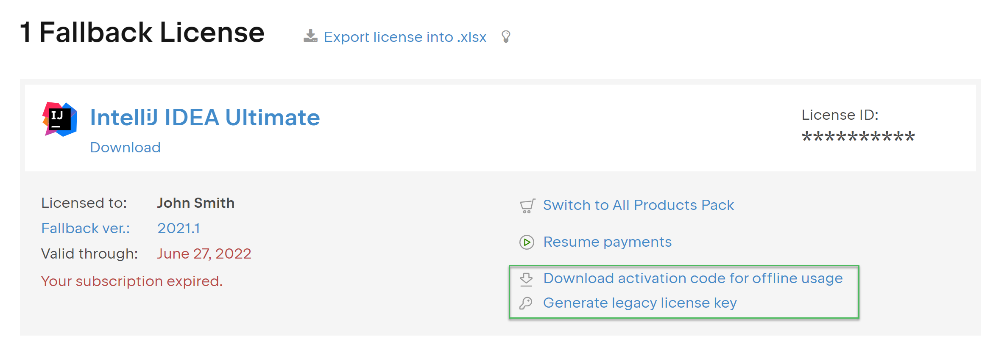Screen dimensions: 993x347
Task: Open the Fallback ver. label link
Action: coord(86,229)
